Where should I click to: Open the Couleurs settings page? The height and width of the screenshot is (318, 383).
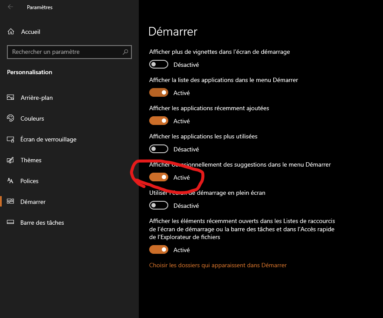tap(32, 118)
